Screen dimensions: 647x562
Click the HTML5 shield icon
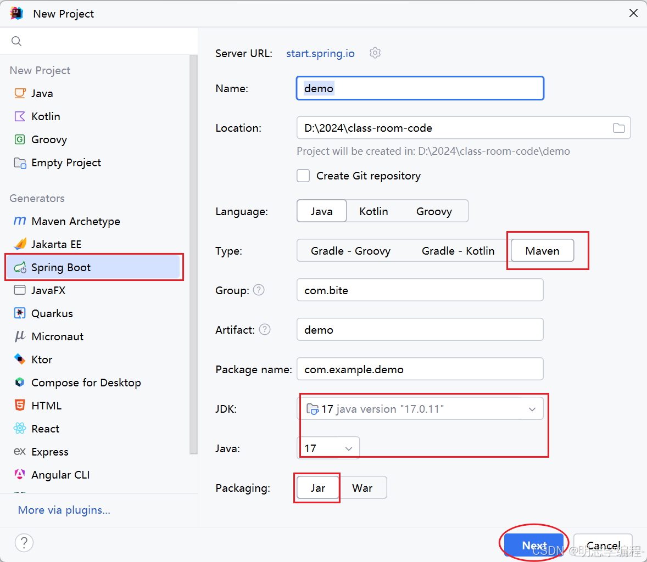20,406
